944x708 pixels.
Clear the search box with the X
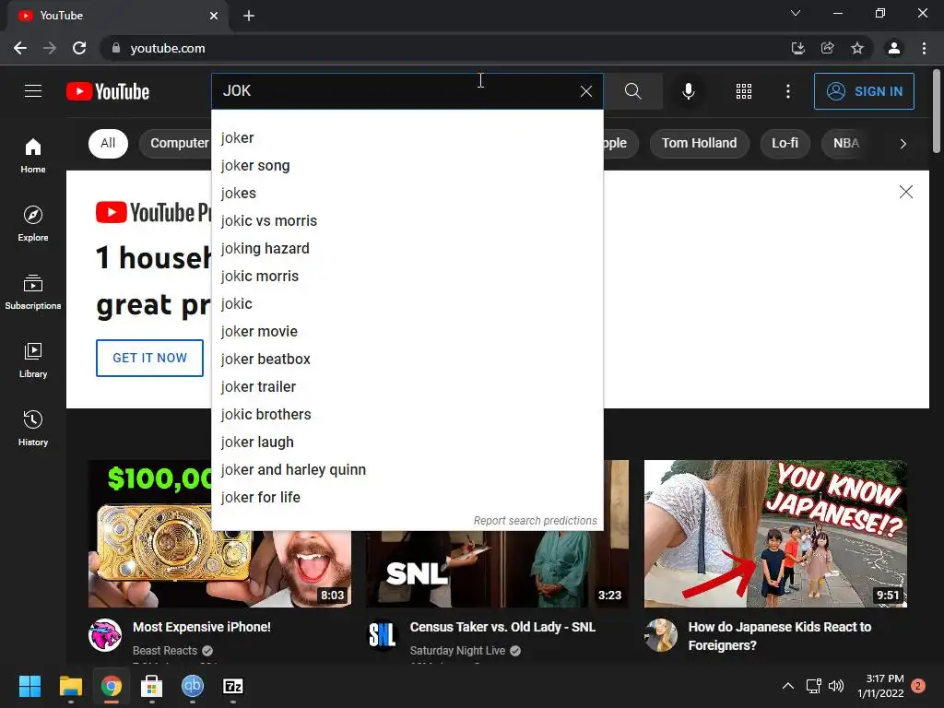585,91
